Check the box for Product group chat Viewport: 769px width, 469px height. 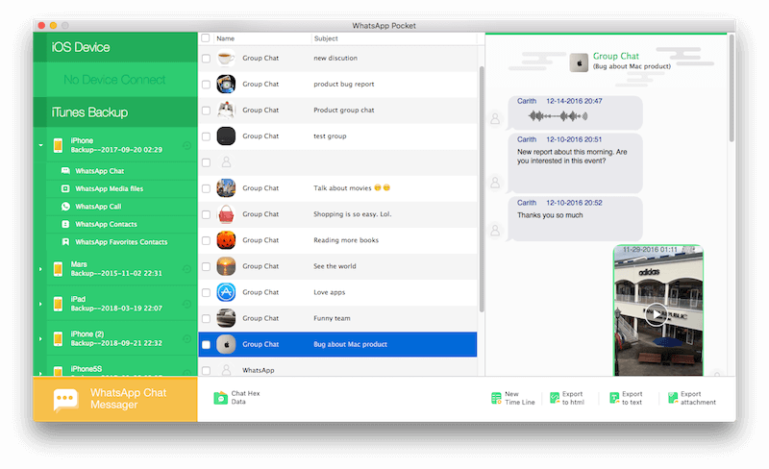pos(206,111)
